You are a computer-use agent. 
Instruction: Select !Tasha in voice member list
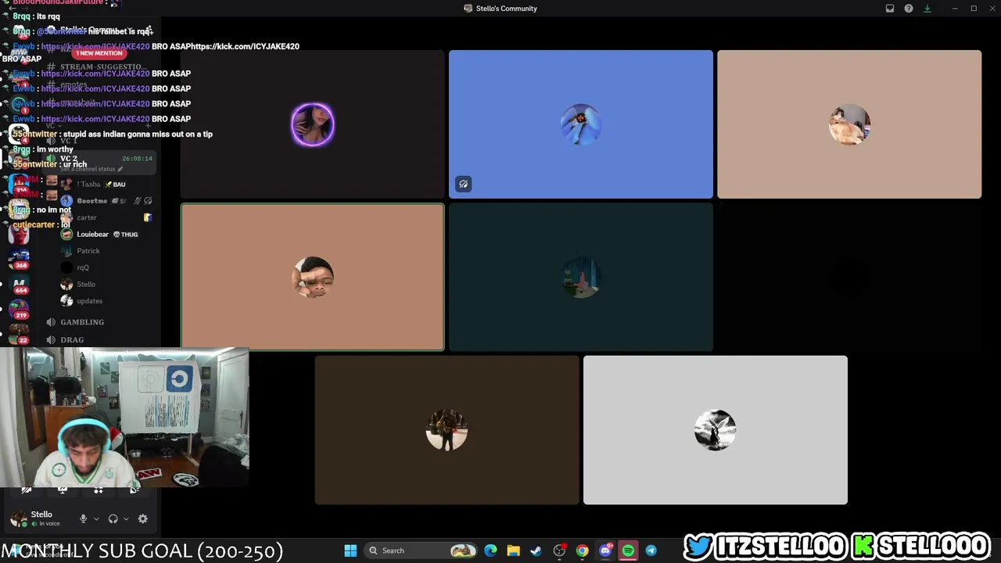pyautogui.click(x=88, y=185)
